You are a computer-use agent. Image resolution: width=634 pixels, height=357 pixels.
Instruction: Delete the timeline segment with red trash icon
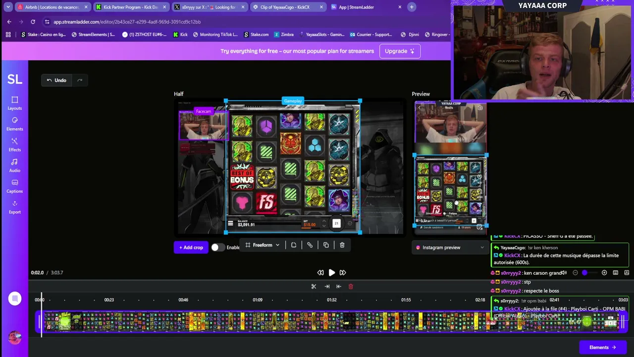pos(351,286)
